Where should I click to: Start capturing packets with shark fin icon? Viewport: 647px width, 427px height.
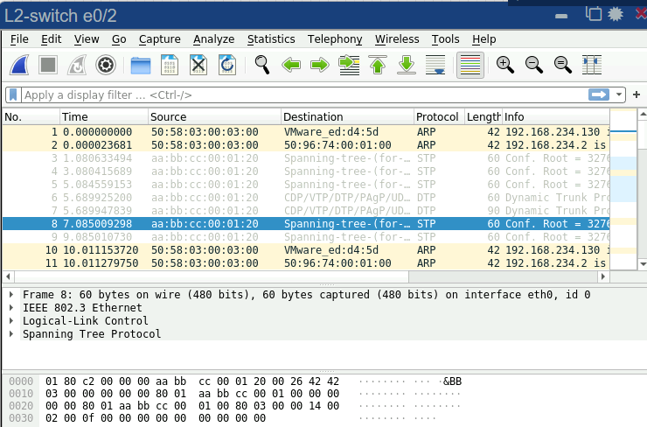coord(19,65)
